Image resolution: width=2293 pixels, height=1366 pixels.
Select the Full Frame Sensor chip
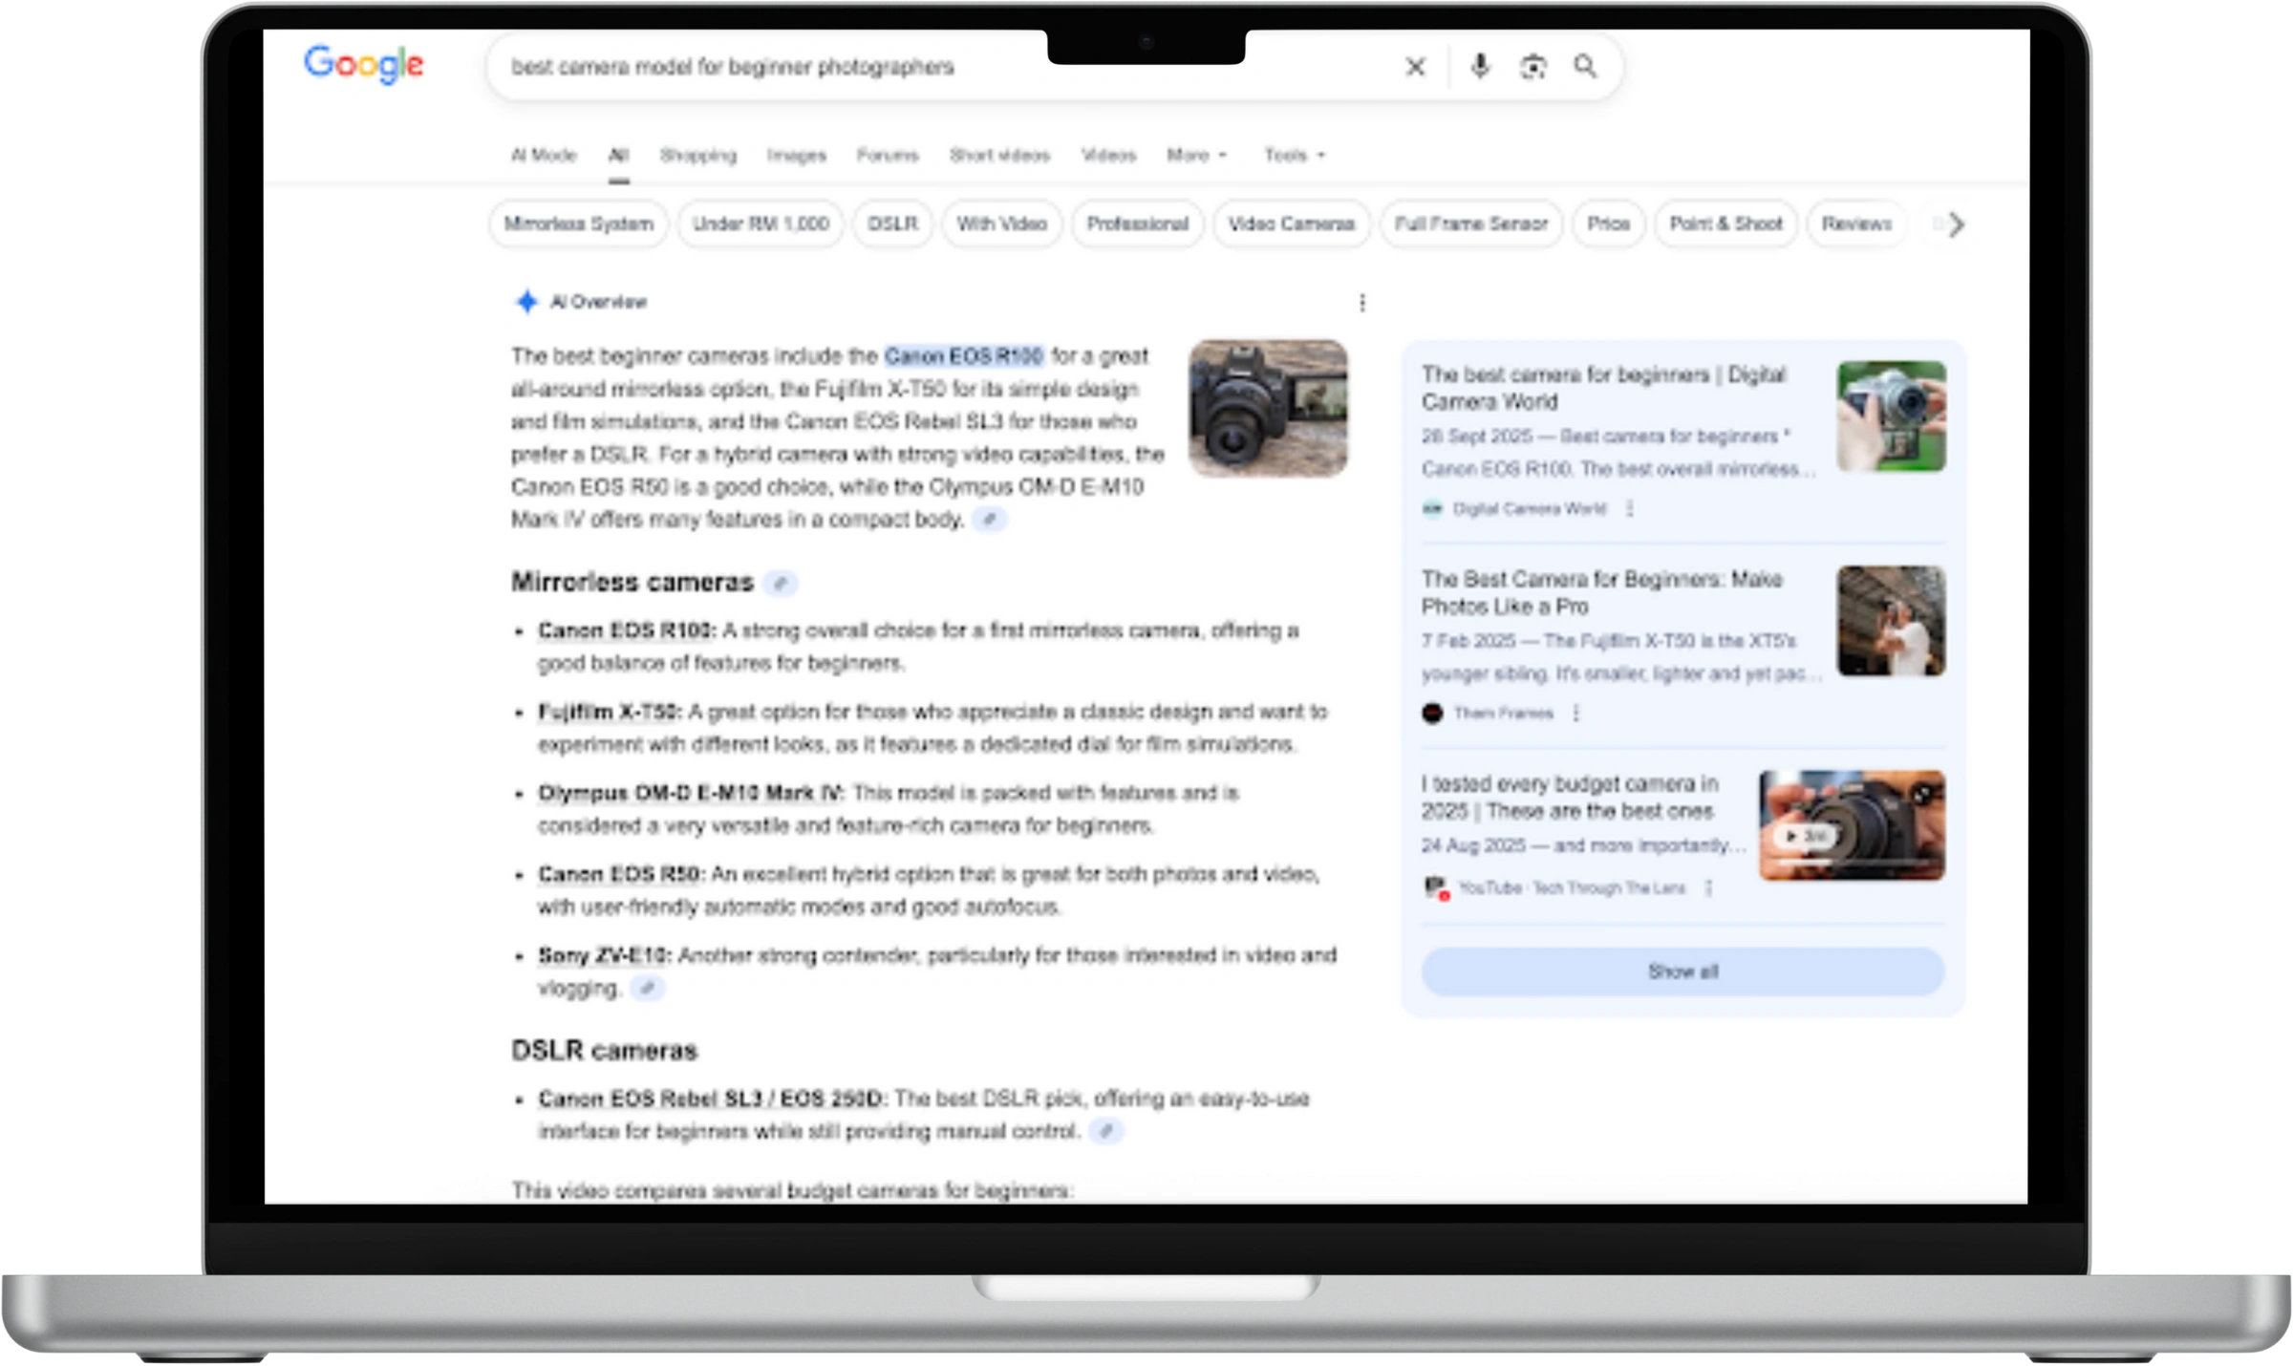(x=1470, y=224)
